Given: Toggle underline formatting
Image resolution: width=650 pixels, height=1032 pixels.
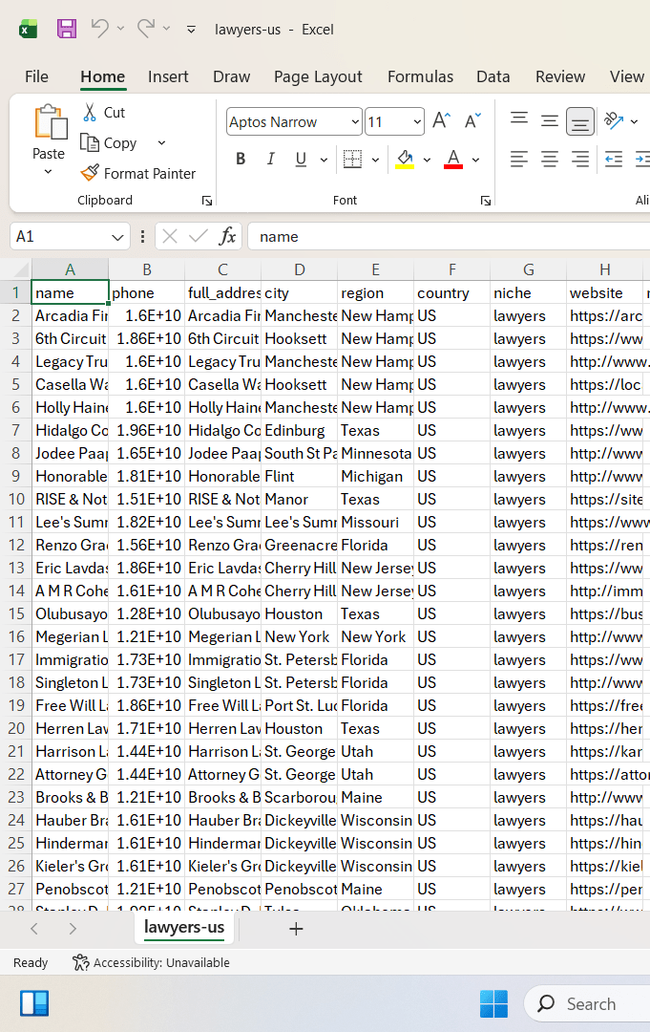Looking at the screenshot, I should pyautogui.click(x=301, y=159).
